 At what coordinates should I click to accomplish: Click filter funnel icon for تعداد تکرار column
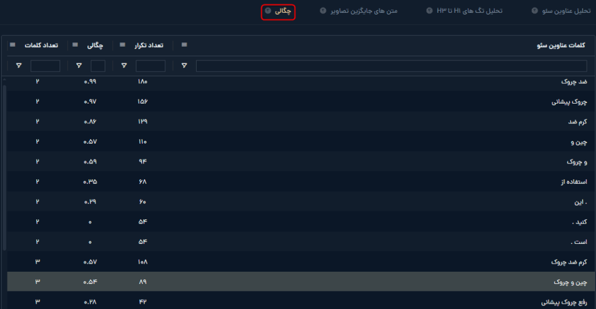point(124,66)
